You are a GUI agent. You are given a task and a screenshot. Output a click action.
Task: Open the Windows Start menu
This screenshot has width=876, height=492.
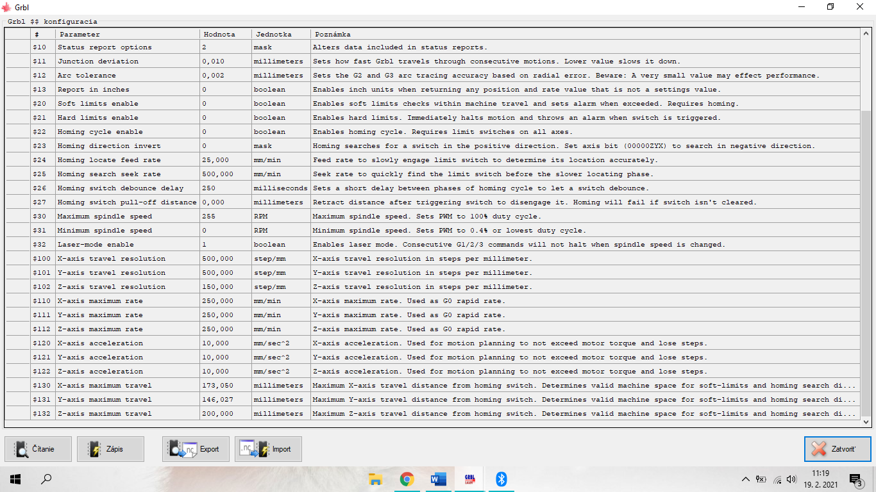click(15, 479)
